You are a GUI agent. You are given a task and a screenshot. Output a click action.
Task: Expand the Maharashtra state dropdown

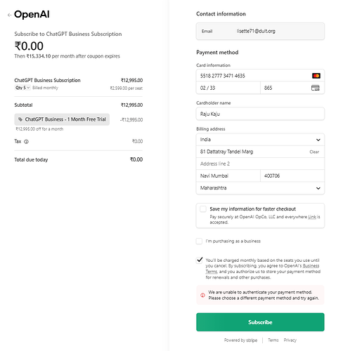pyautogui.click(x=260, y=188)
